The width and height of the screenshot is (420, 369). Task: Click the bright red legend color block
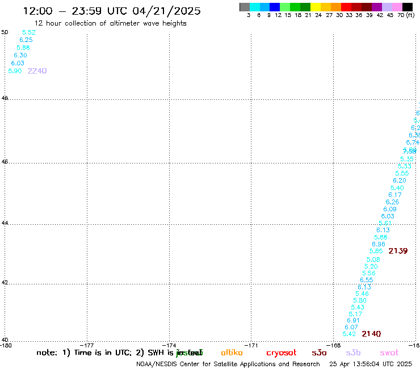coord(346,7)
